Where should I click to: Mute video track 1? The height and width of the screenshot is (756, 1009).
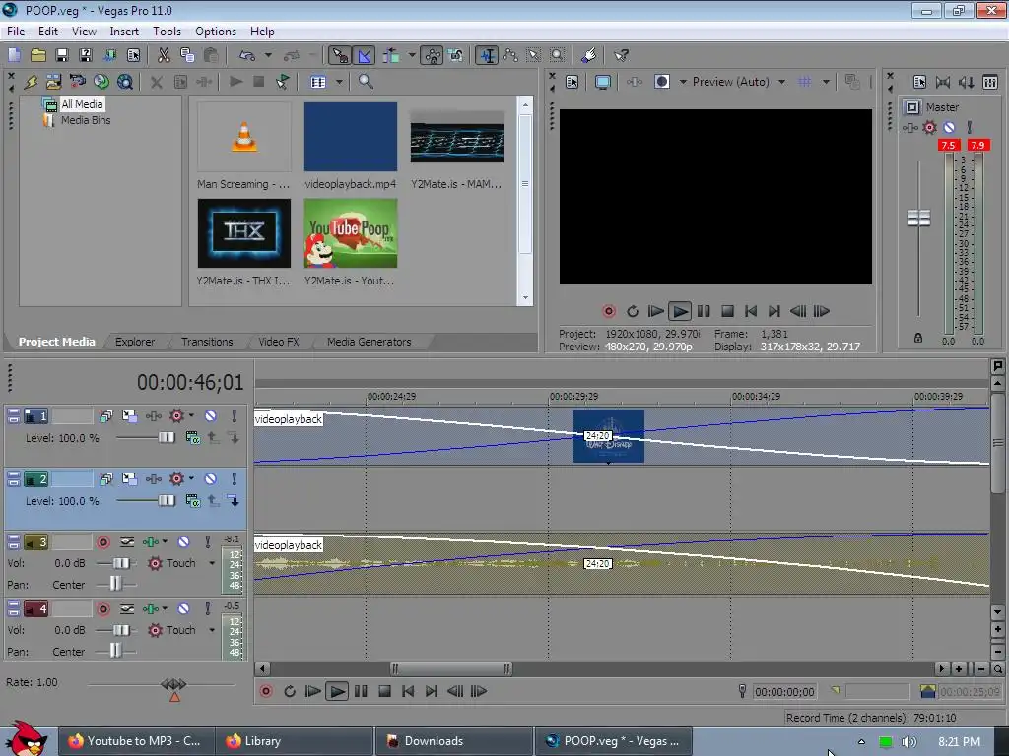[x=211, y=416]
